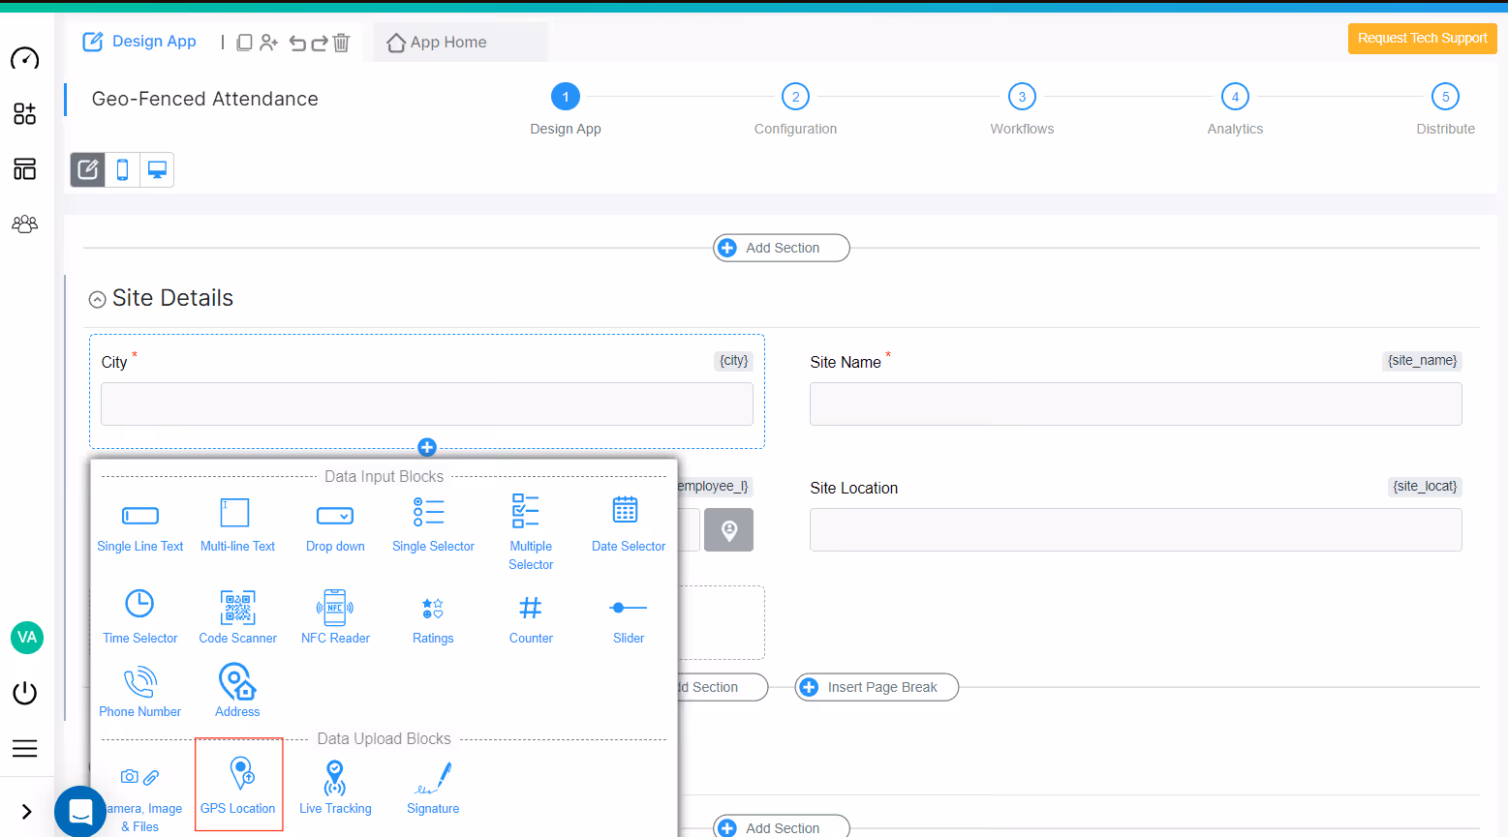The height and width of the screenshot is (837, 1508).
Task: Go to step 5 Distribute
Action: pos(1445,97)
